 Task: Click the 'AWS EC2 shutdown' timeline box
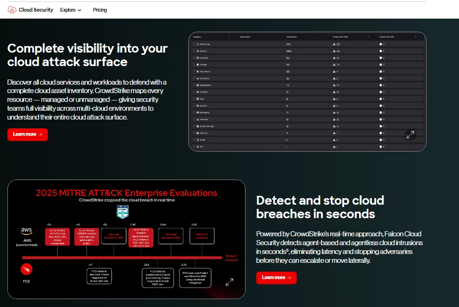pos(202,236)
